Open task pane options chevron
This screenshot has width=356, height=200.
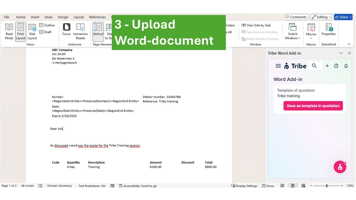pos(341,53)
